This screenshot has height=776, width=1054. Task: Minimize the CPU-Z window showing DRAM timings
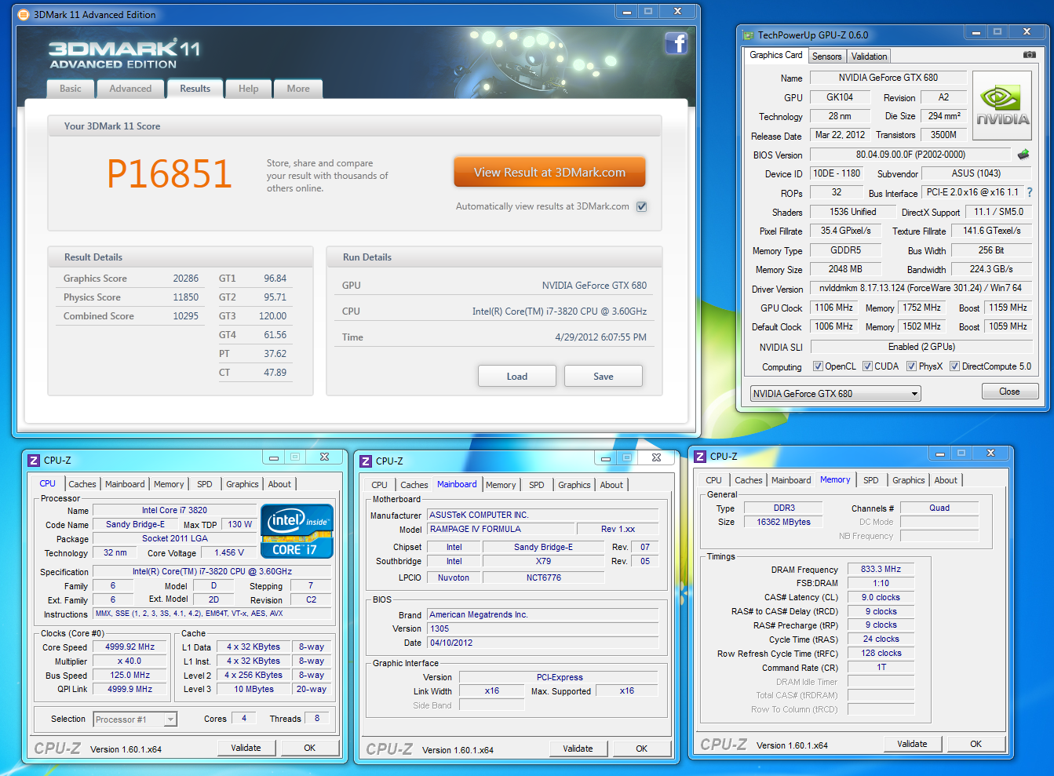[x=940, y=454]
